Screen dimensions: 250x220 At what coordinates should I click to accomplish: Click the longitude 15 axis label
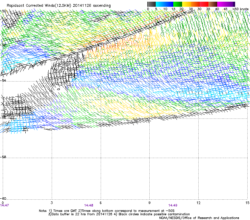point(247,203)
